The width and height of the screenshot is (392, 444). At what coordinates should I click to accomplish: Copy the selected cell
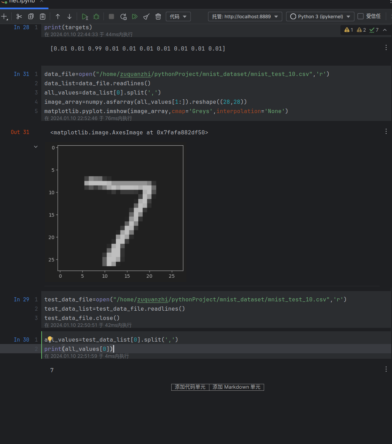coord(31,16)
